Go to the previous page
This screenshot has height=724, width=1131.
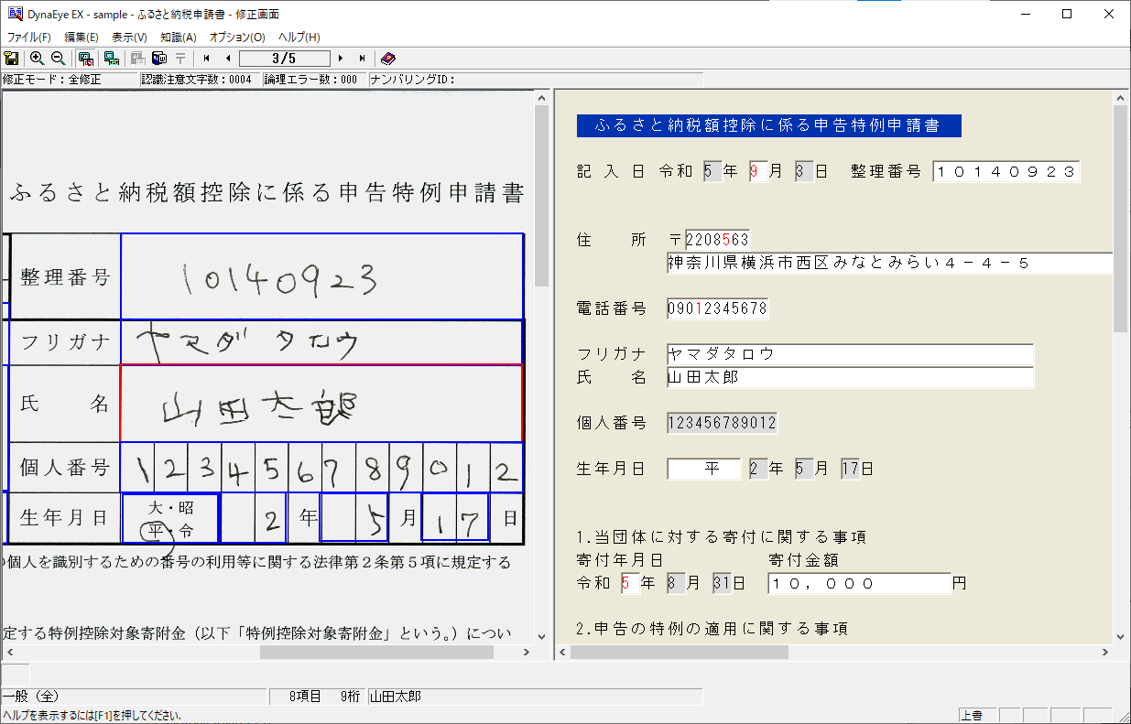227,58
